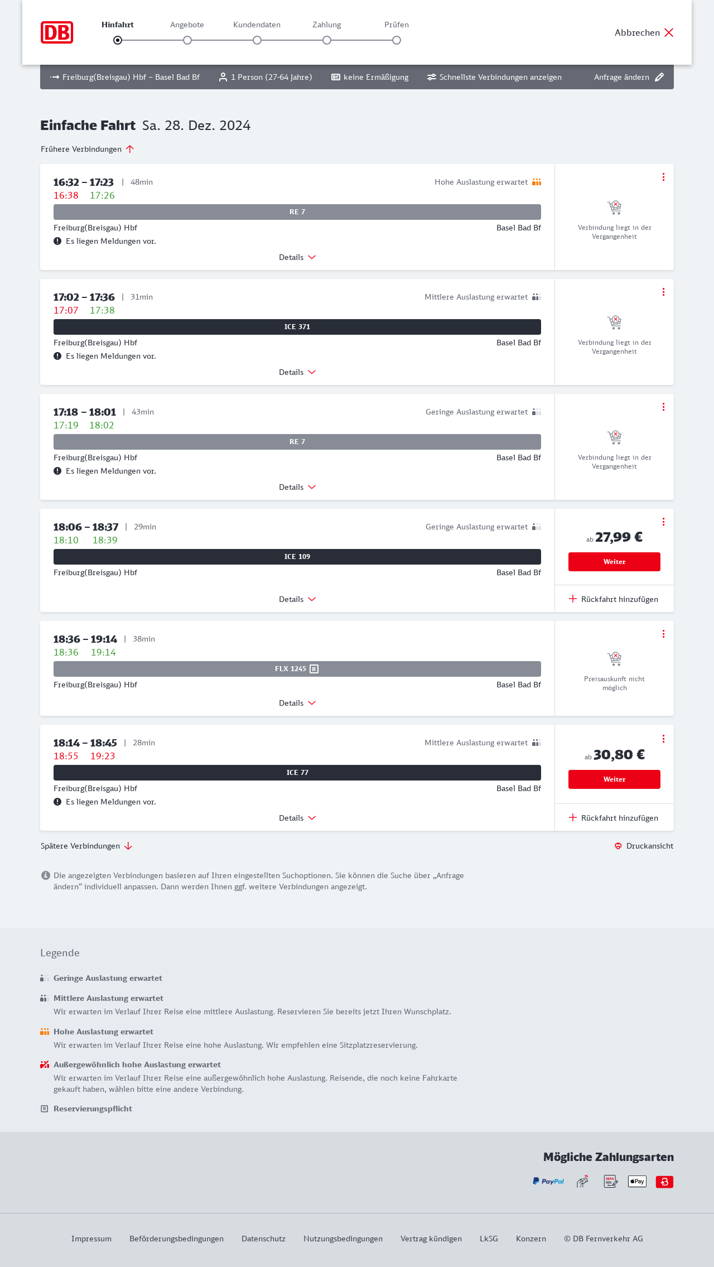This screenshot has height=1267, width=714.
Task: Click Weiter for the 30,80 € offer
Action: pos(614,779)
